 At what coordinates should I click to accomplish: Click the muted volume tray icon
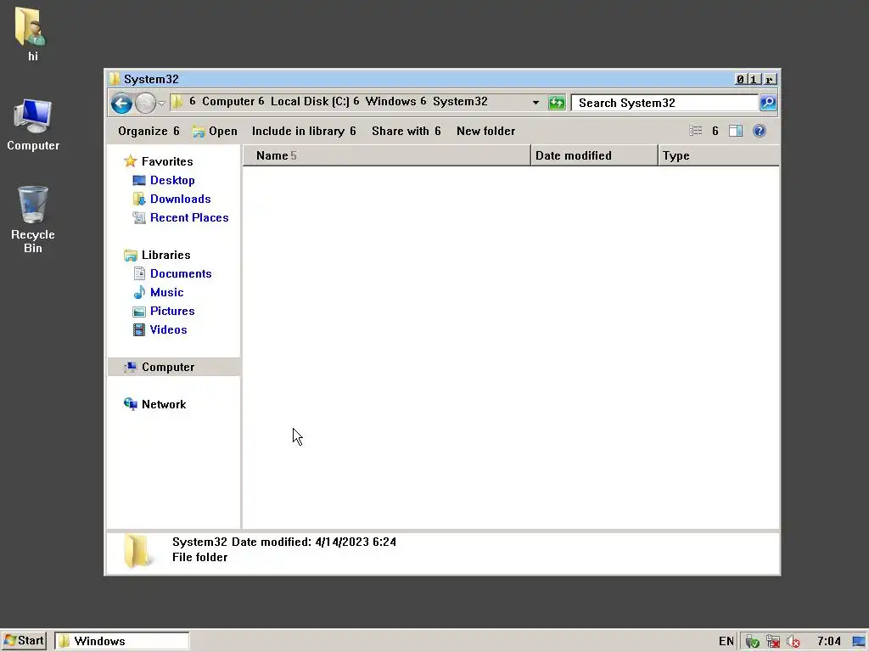[x=793, y=642]
